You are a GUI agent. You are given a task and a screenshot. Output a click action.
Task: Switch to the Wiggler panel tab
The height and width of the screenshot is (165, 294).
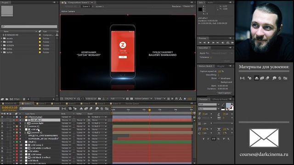tap(220, 66)
